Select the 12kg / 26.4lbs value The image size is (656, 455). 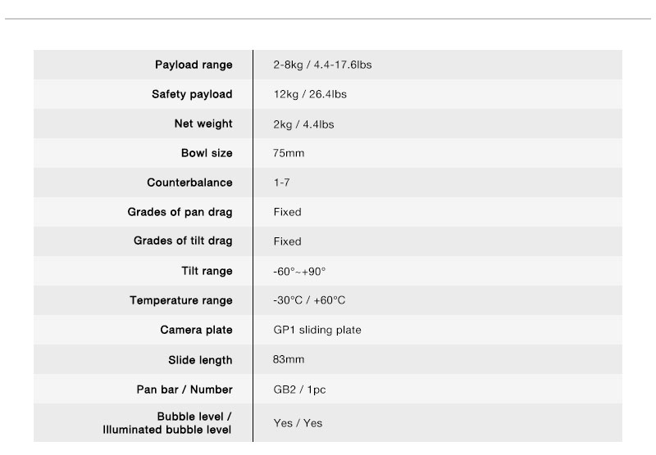pyautogui.click(x=310, y=94)
